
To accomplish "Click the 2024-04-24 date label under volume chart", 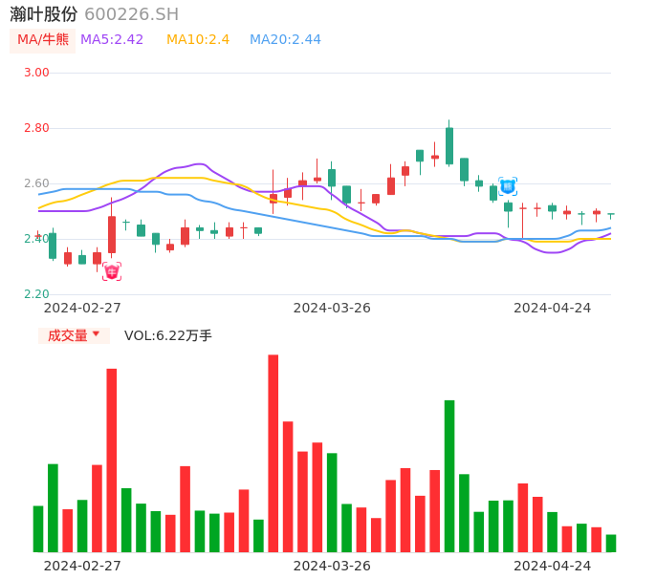I will 552,566.
